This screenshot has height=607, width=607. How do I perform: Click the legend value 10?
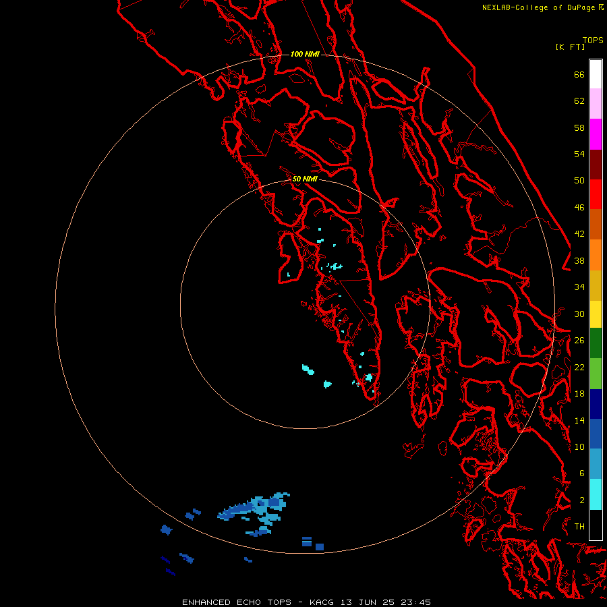(579, 447)
